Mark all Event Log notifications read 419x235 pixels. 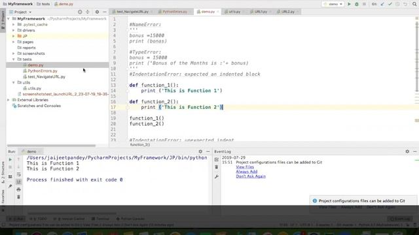[217, 159]
